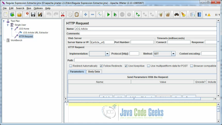Click the Encode? column header
The width and height of the screenshot is (222, 125).
pyautogui.click(x=200, y=82)
